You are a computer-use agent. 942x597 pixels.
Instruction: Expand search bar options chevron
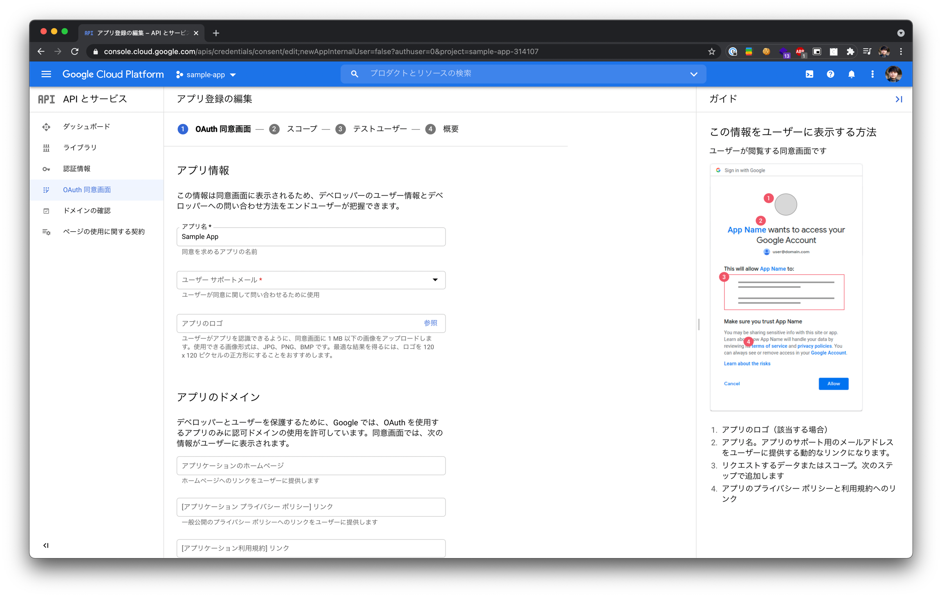pyautogui.click(x=693, y=74)
